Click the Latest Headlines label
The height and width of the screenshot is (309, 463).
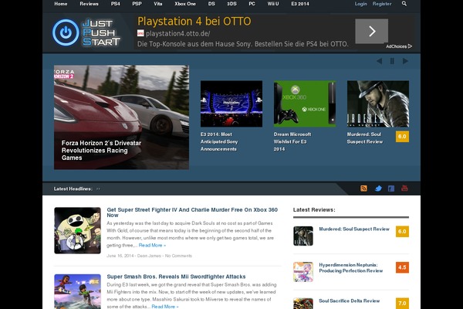73,188
